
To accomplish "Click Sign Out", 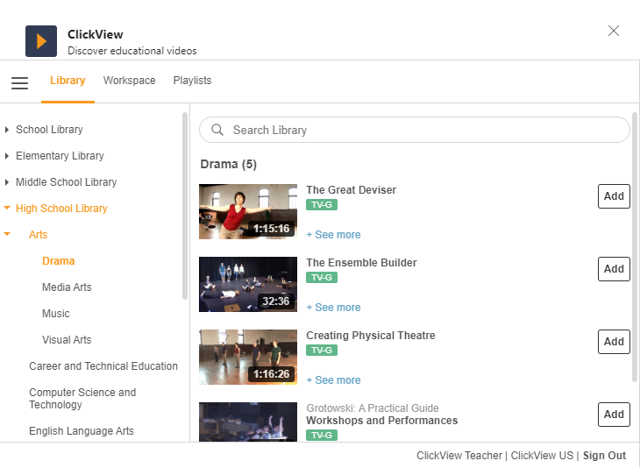I will [x=604, y=456].
